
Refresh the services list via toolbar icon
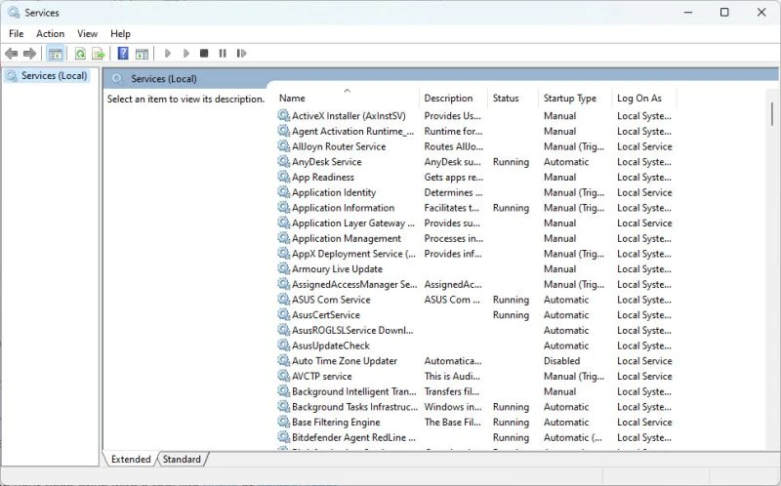click(x=80, y=54)
